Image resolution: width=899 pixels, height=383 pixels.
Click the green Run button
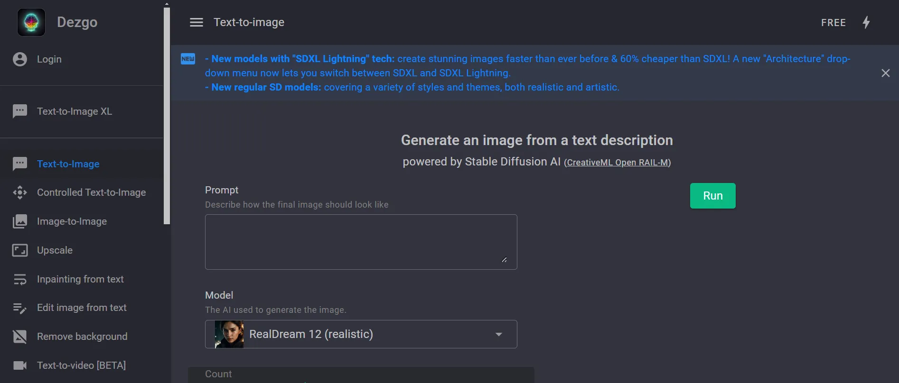click(x=713, y=196)
